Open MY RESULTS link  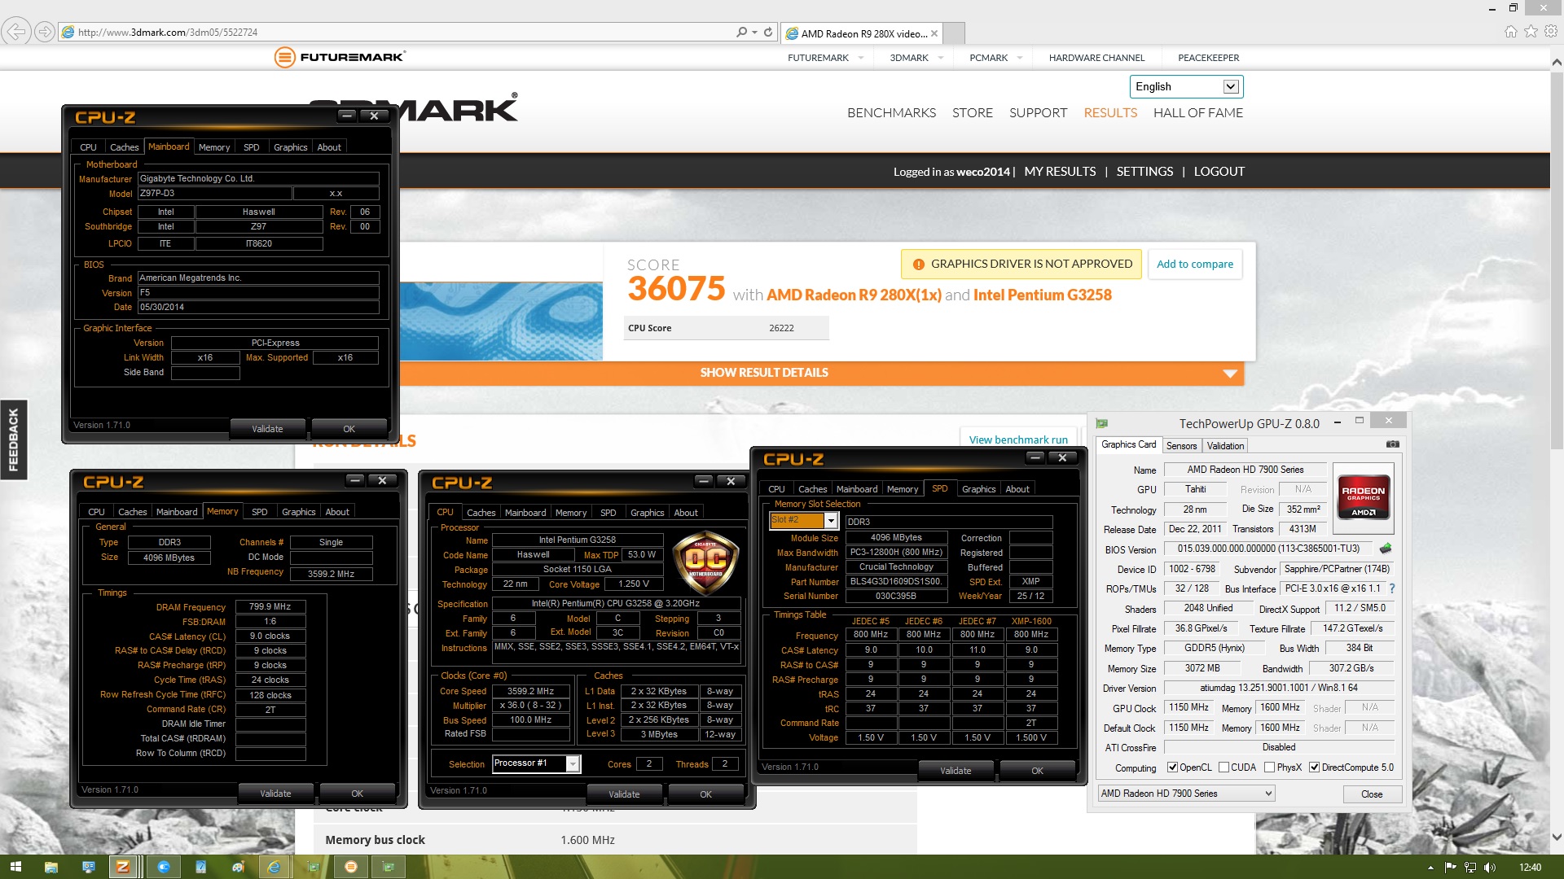tap(1060, 172)
